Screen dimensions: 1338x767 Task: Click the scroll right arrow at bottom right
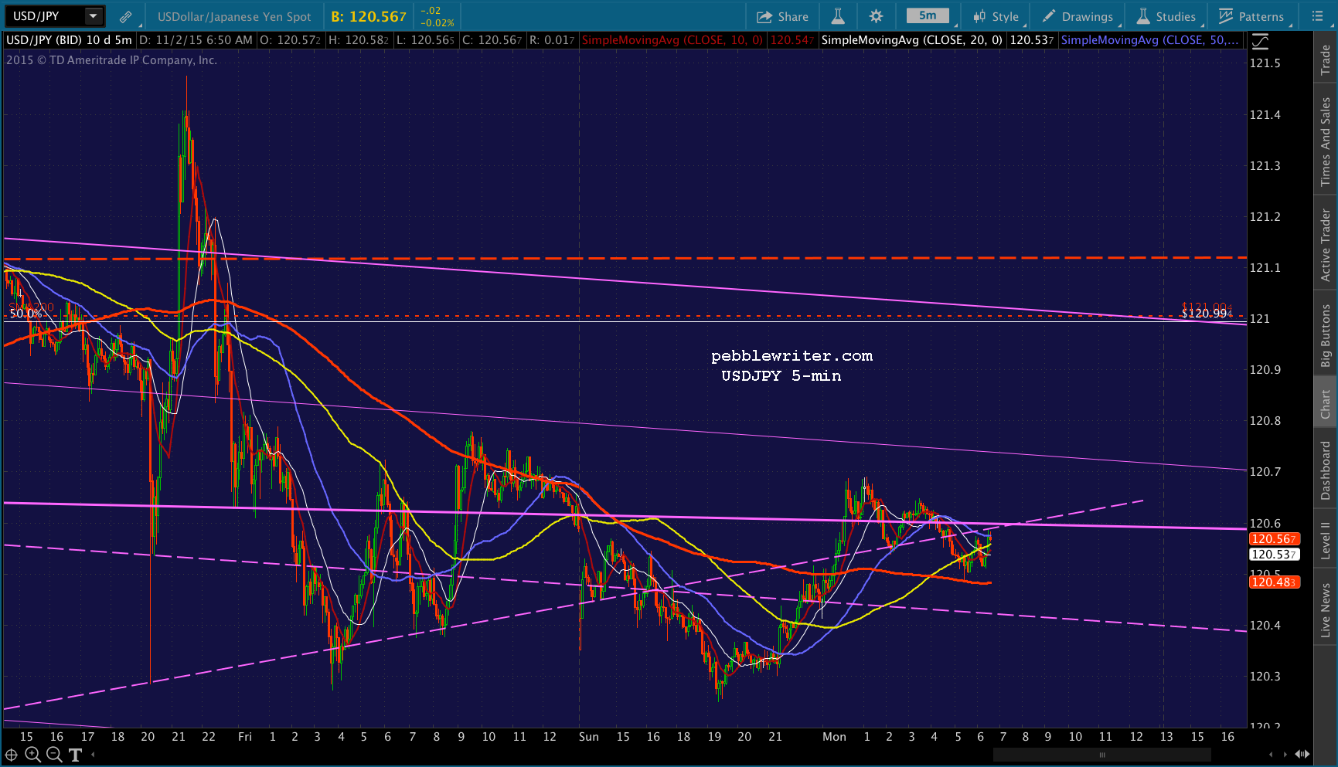[x=1285, y=755]
